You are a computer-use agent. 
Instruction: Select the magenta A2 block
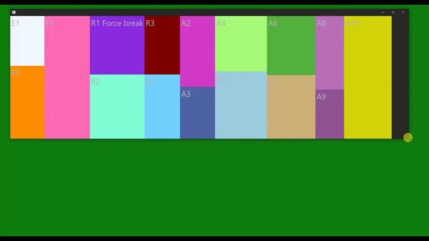[197, 52]
